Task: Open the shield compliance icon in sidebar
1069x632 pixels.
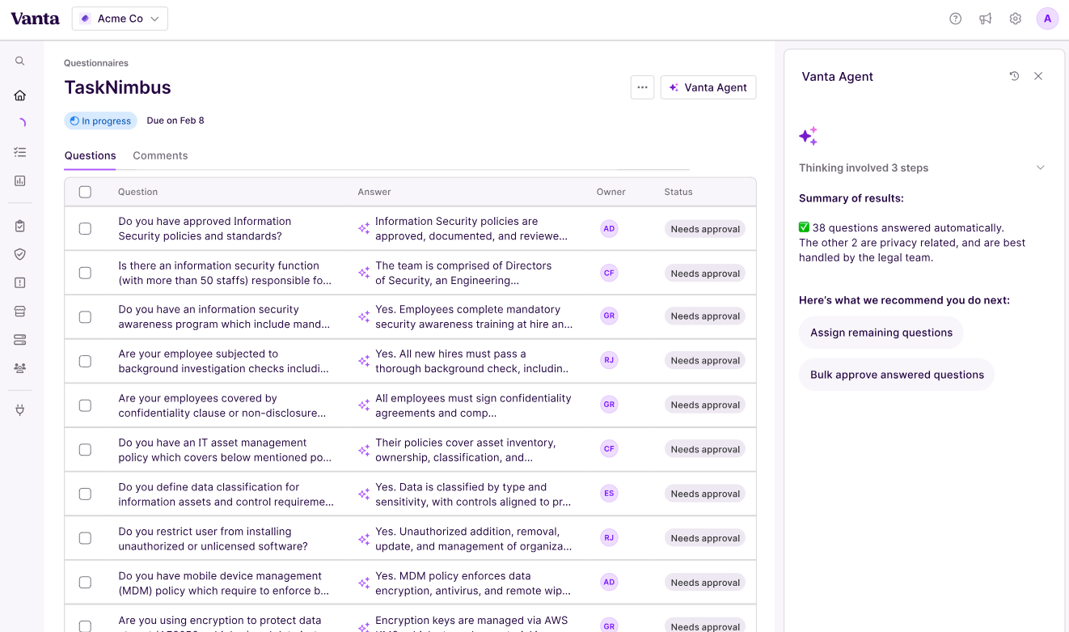Action: [19, 254]
